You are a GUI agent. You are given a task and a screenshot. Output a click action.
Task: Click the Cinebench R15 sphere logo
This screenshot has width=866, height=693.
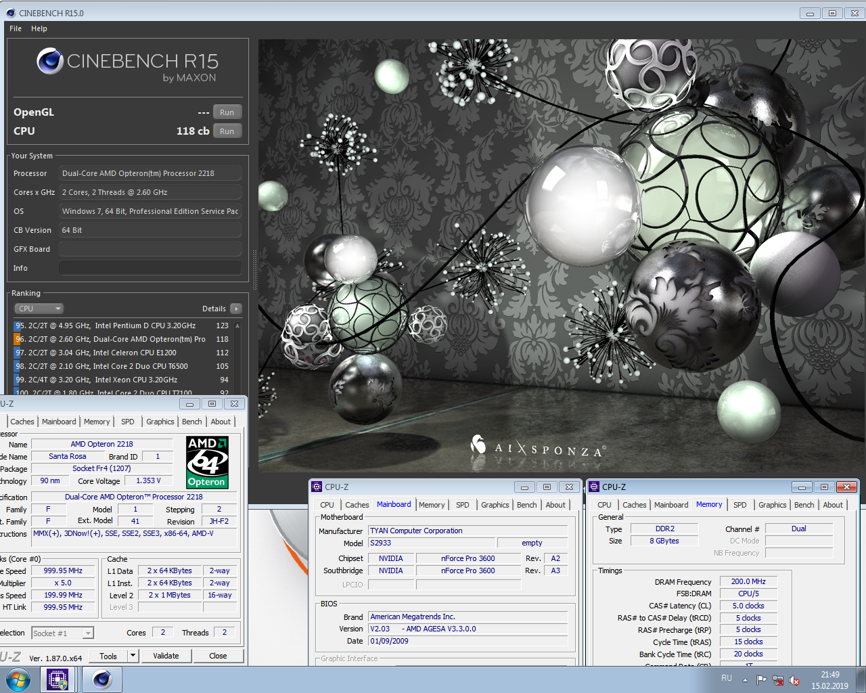pyautogui.click(x=50, y=61)
